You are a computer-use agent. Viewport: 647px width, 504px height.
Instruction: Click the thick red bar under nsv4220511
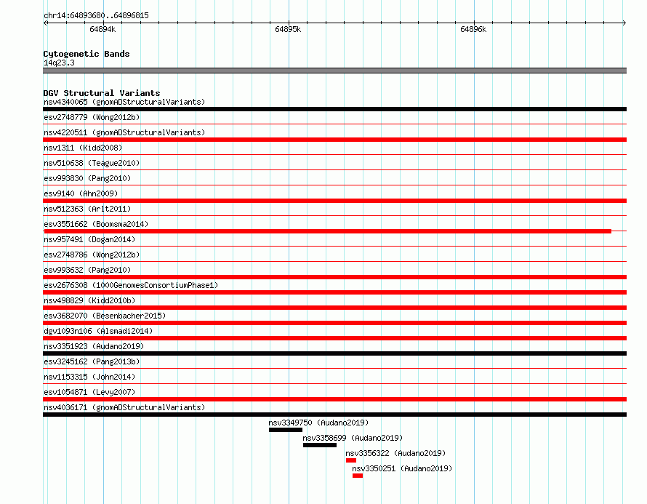(x=334, y=140)
